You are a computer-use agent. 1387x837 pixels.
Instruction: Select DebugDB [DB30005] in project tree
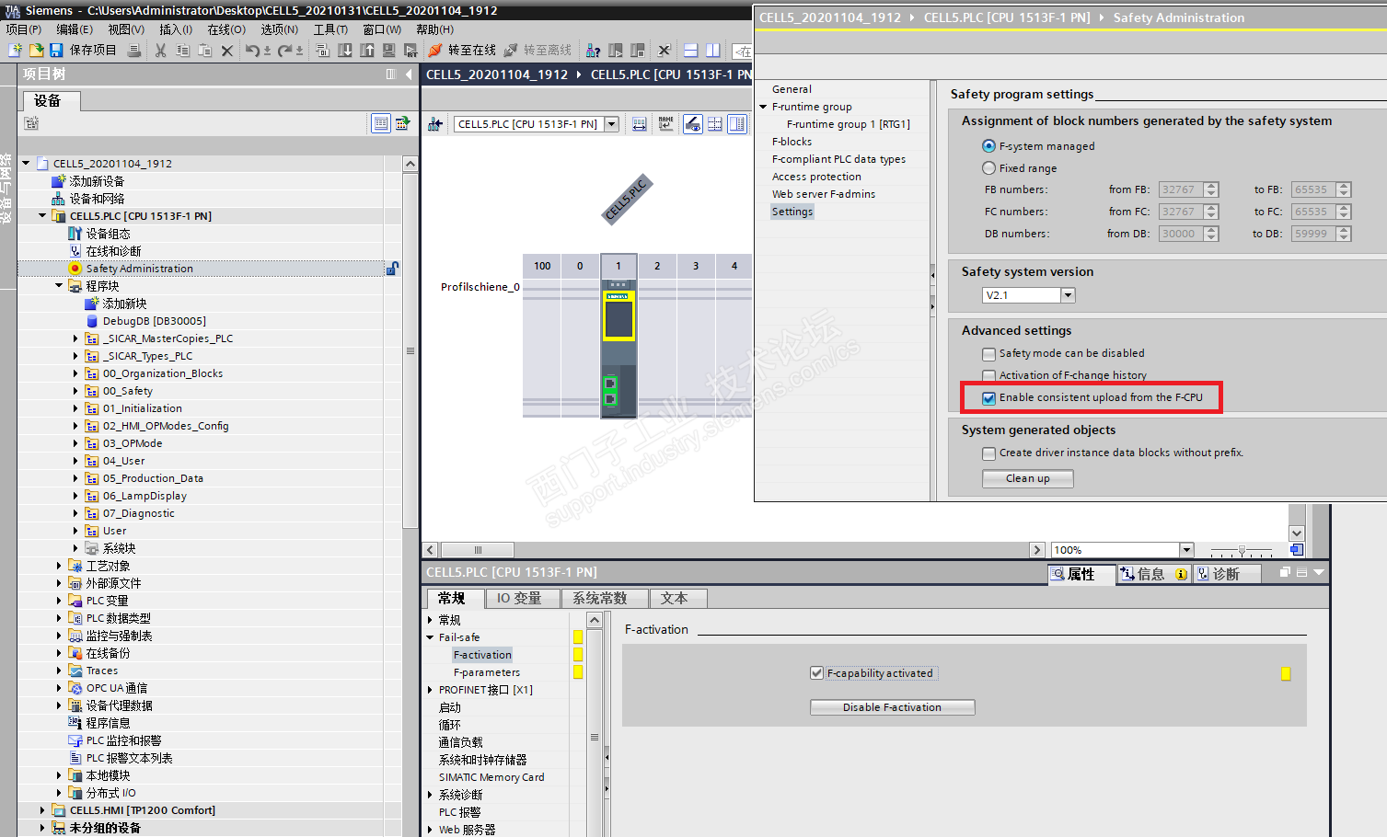(x=154, y=321)
